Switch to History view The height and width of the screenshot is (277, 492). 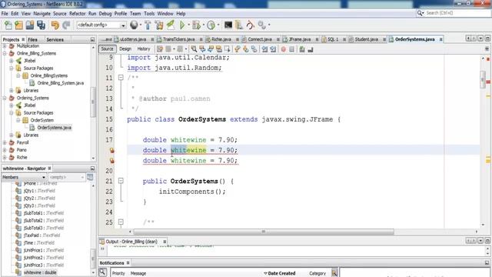144,49
